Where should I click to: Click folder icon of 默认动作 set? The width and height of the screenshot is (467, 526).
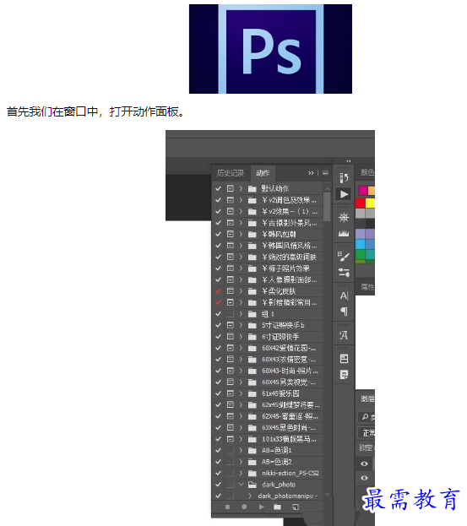(253, 189)
